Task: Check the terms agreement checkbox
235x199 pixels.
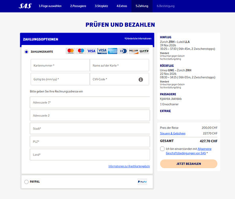Action: point(162,149)
